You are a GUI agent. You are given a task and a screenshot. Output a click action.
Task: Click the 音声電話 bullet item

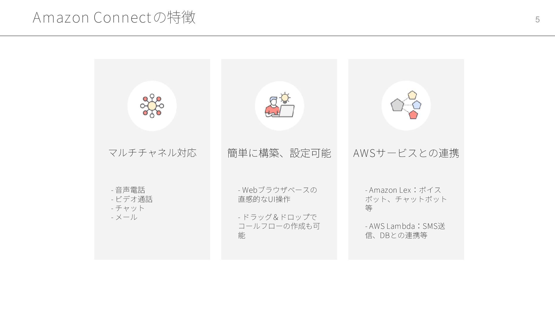(128, 190)
